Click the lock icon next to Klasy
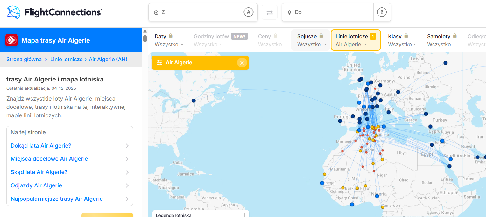486x217 pixels. [406, 36]
